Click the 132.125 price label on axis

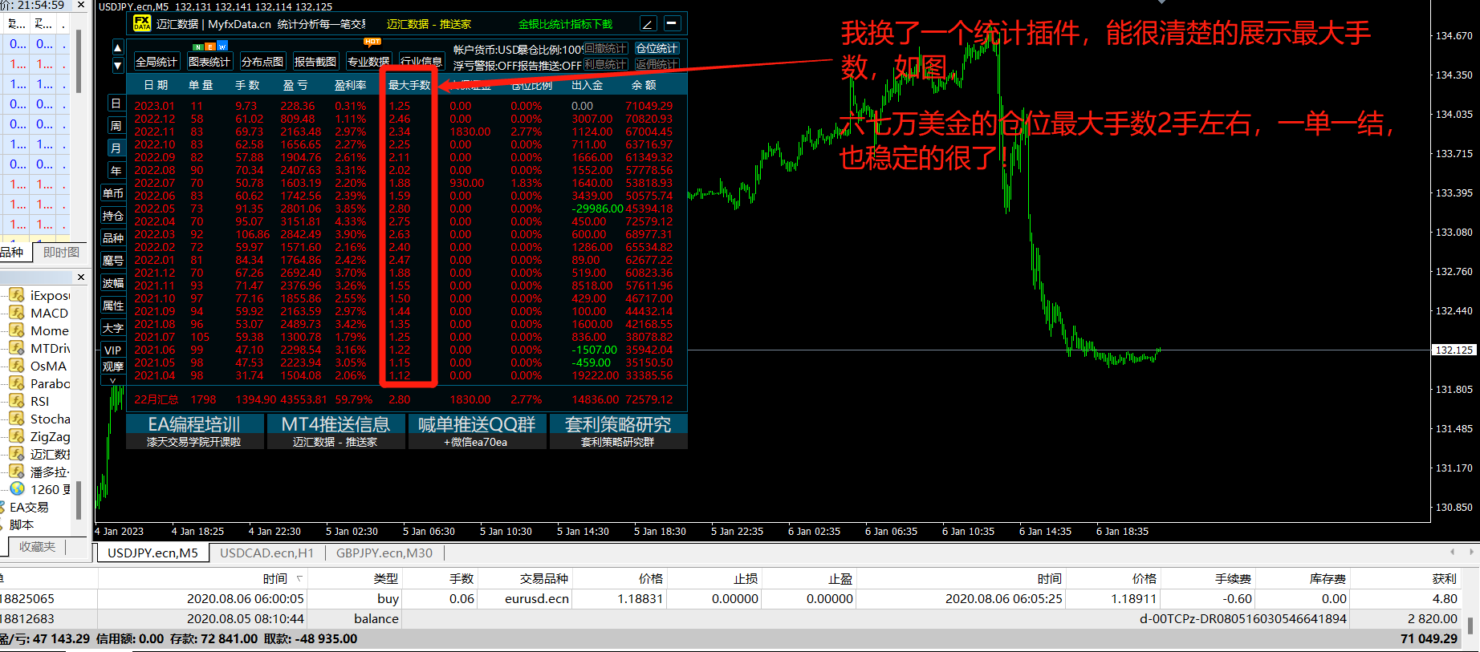pyautogui.click(x=1454, y=350)
